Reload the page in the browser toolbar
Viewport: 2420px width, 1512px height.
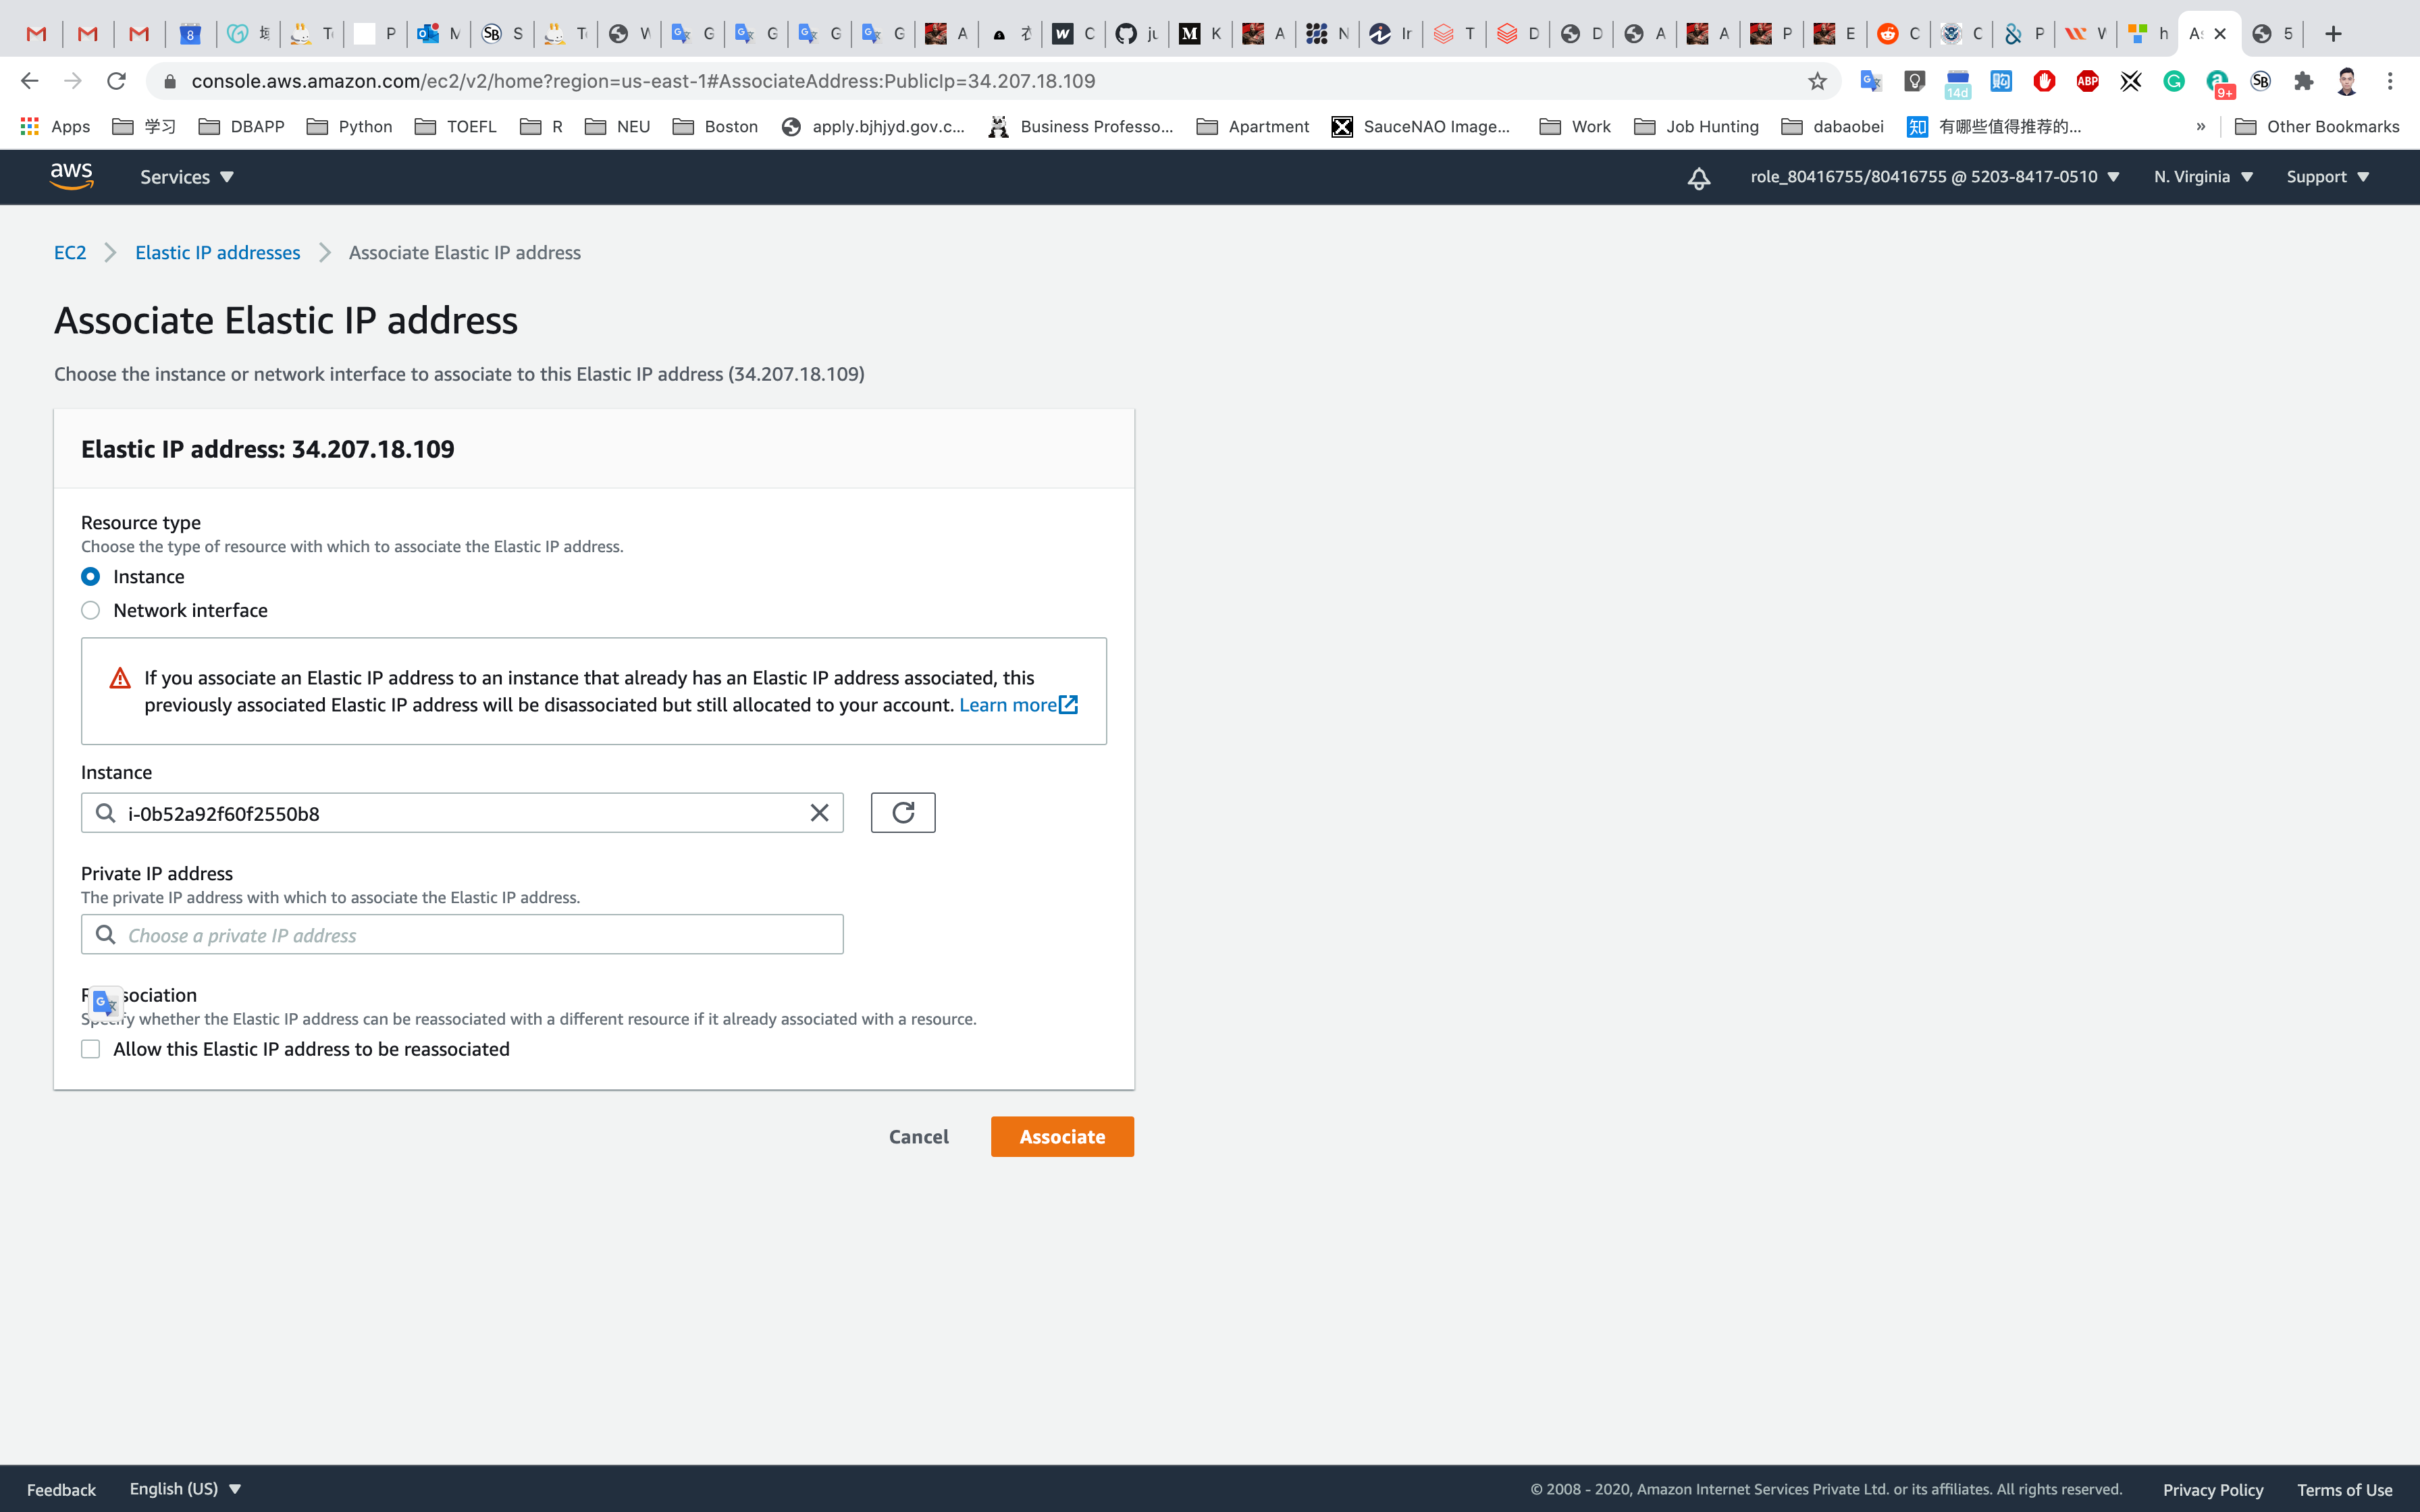(x=116, y=81)
